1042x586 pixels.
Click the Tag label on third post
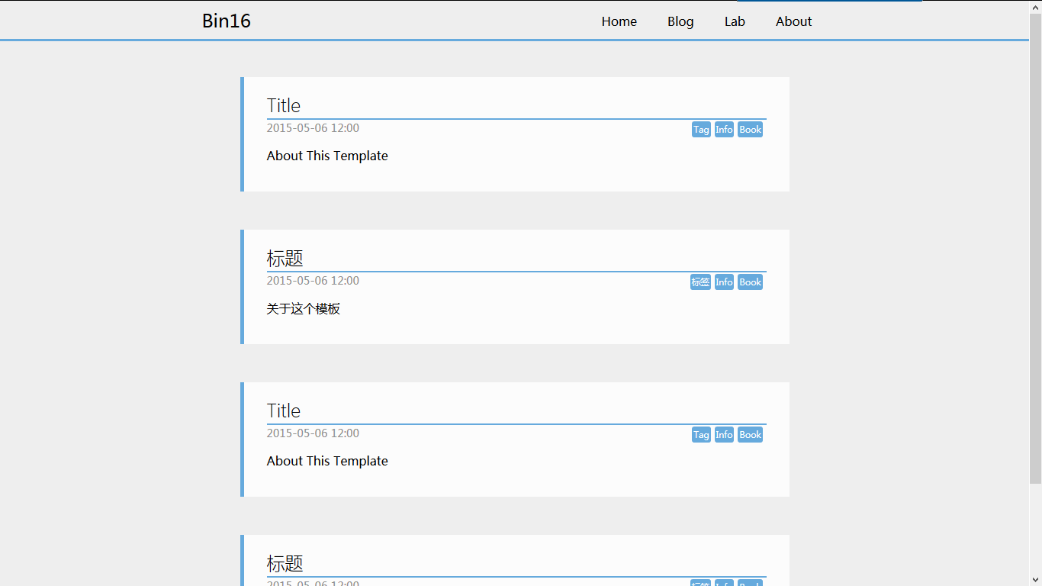coord(701,435)
